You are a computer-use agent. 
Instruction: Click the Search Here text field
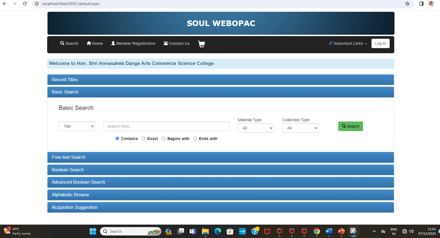click(x=166, y=126)
